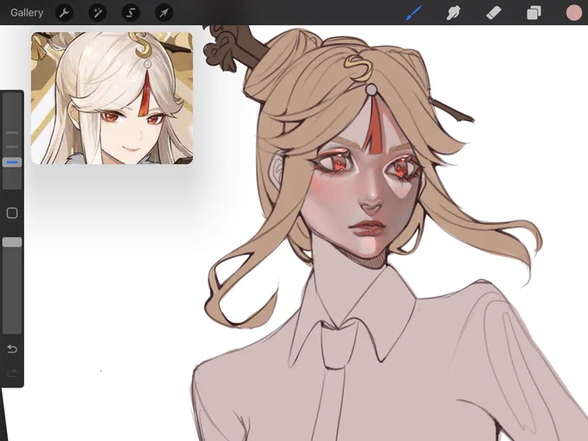Activate the Transform arrow tool
Viewport: 588px width, 441px height.
coord(164,13)
